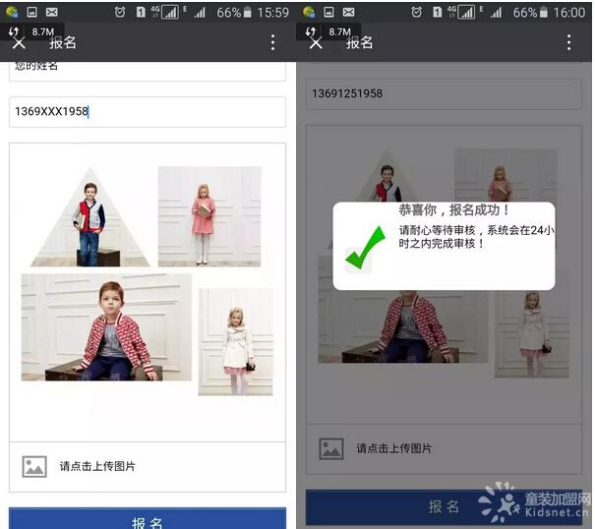Tap the green app notification icon on left status bar
The width and height of the screenshot is (595, 529).
(12, 12)
